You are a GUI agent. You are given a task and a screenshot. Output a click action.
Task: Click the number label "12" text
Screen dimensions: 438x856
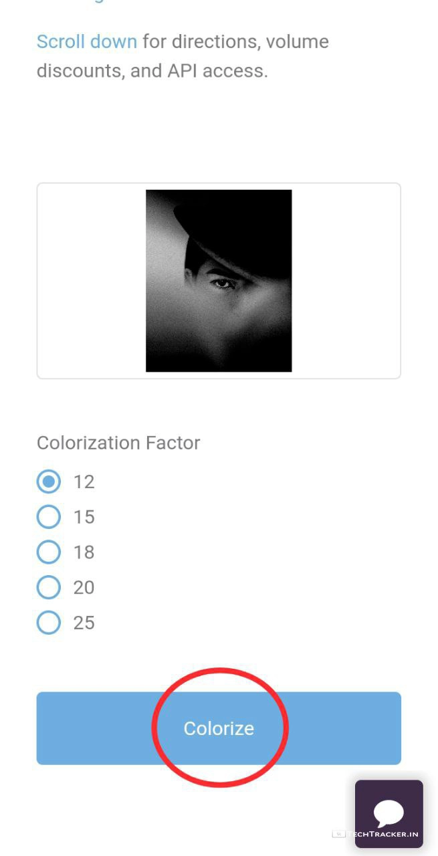pos(84,482)
